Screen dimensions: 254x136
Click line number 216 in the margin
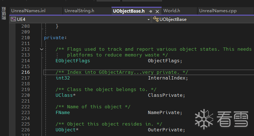(26, 72)
